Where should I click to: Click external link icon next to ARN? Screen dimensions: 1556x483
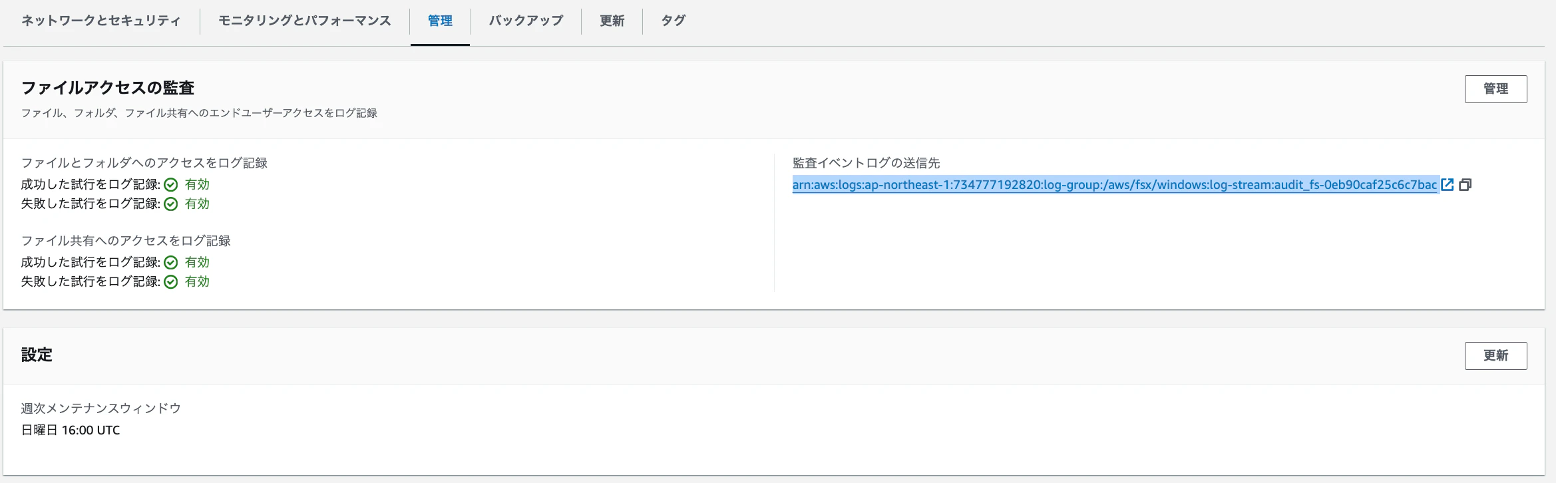tap(1447, 185)
